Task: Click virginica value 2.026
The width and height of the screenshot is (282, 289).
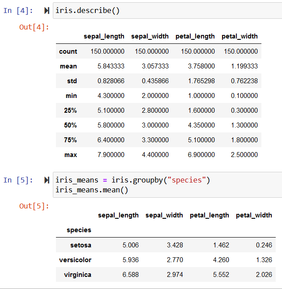Action: point(264,275)
